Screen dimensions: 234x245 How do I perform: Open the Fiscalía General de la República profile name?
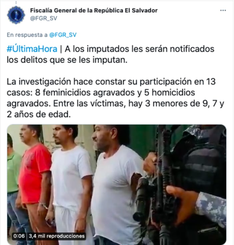[94, 10]
